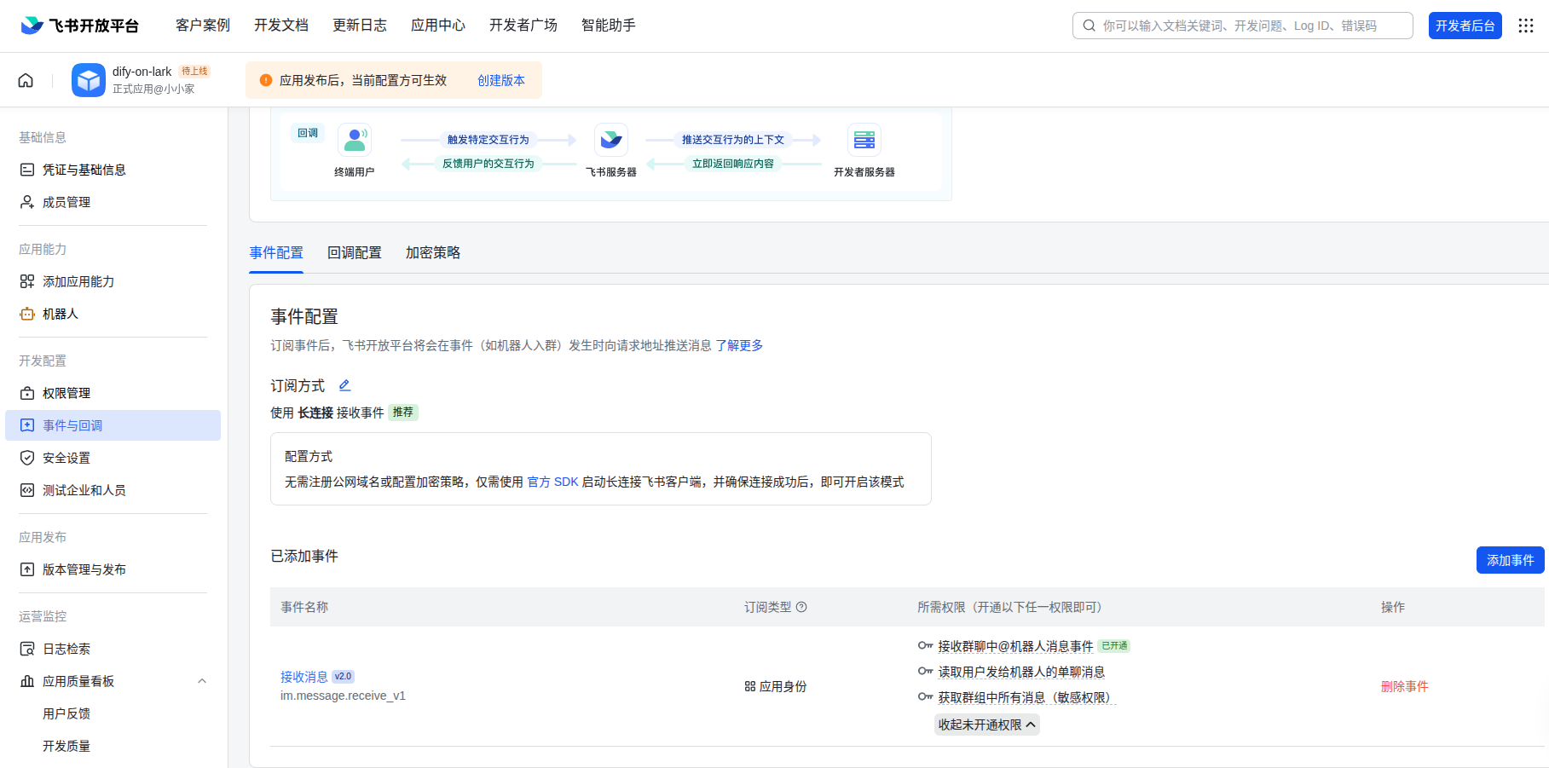
Task: Collapse permissions via 收起未开通权限
Action: click(x=986, y=724)
